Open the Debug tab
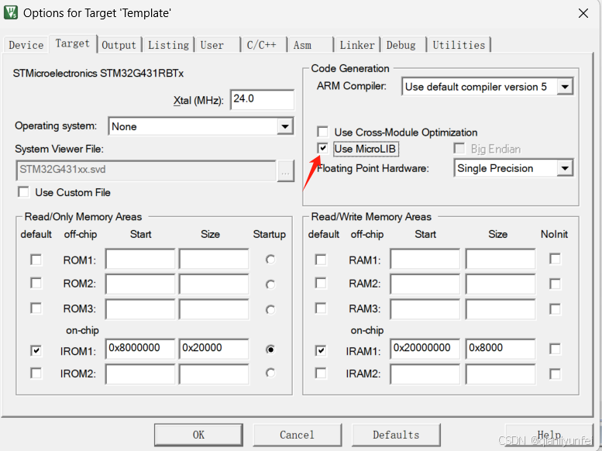Image resolution: width=602 pixels, height=451 pixels. coord(404,45)
